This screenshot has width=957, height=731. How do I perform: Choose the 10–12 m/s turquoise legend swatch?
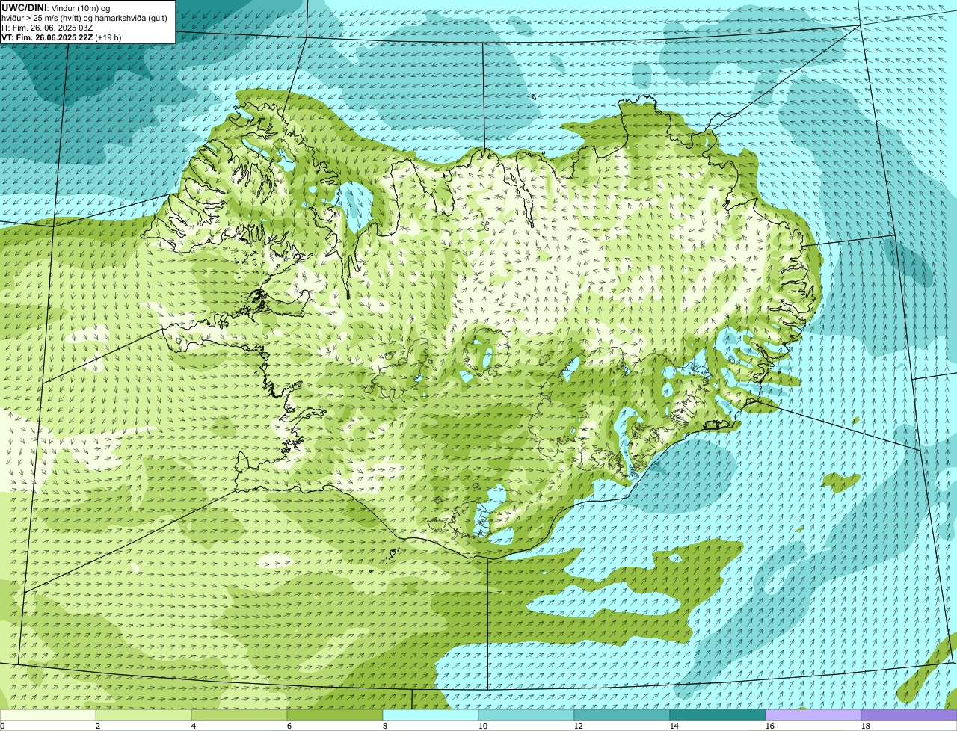point(526,715)
